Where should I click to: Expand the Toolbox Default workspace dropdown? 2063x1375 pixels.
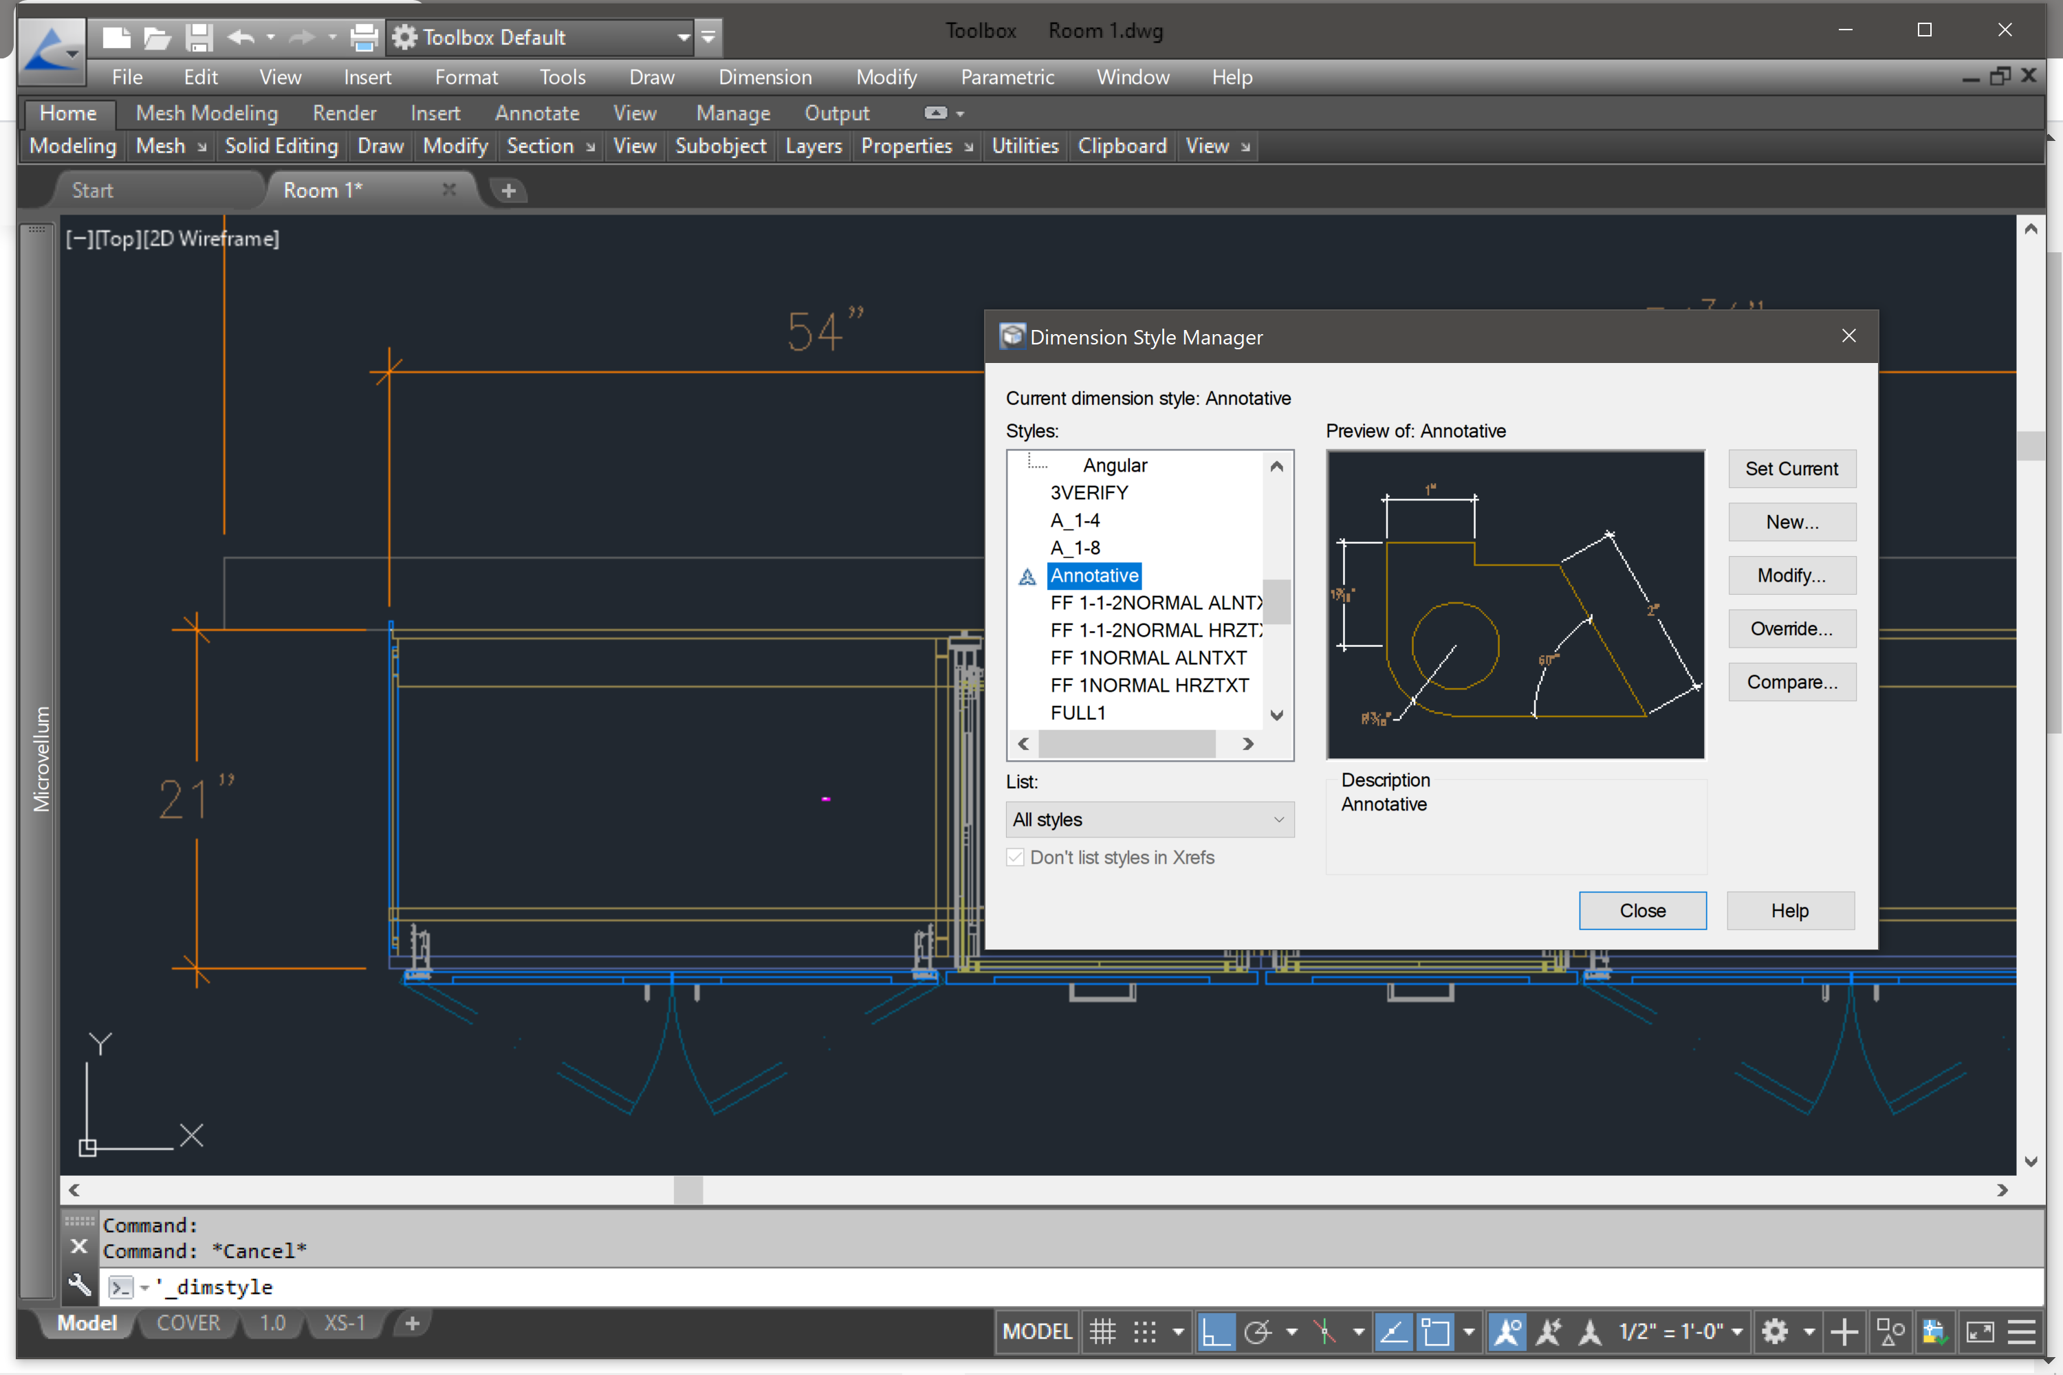click(682, 37)
